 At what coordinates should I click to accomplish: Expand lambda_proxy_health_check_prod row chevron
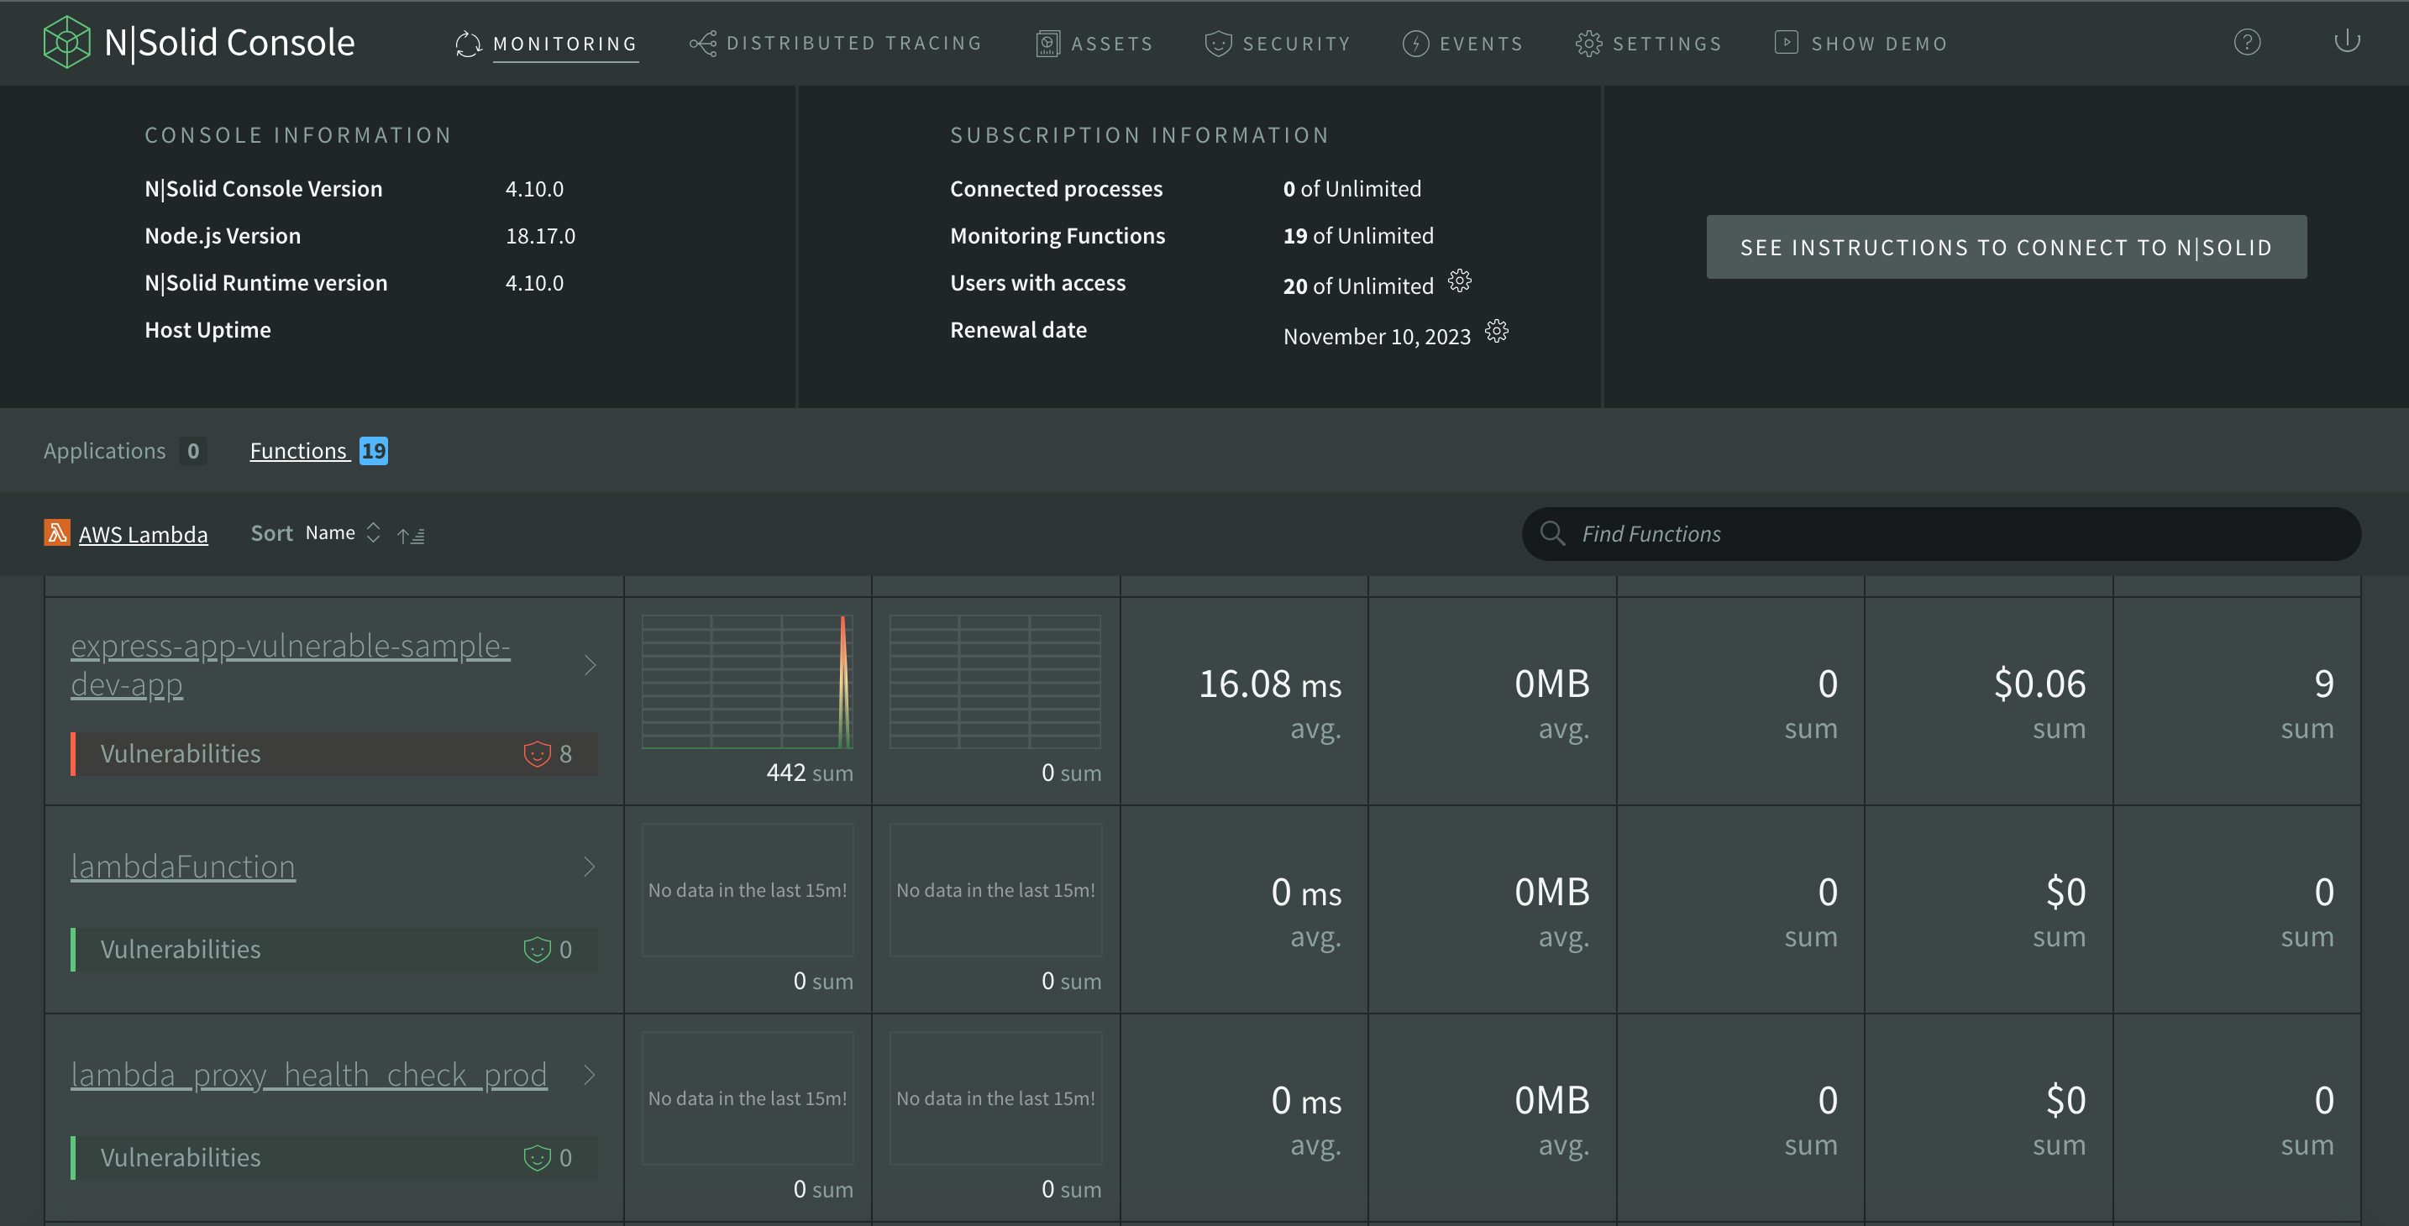[590, 1076]
